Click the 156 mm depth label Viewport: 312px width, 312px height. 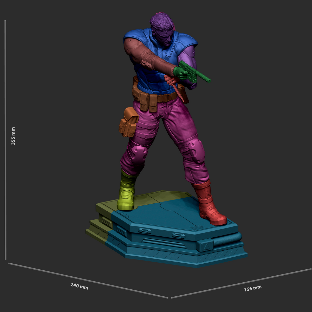(x=253, y=288)
